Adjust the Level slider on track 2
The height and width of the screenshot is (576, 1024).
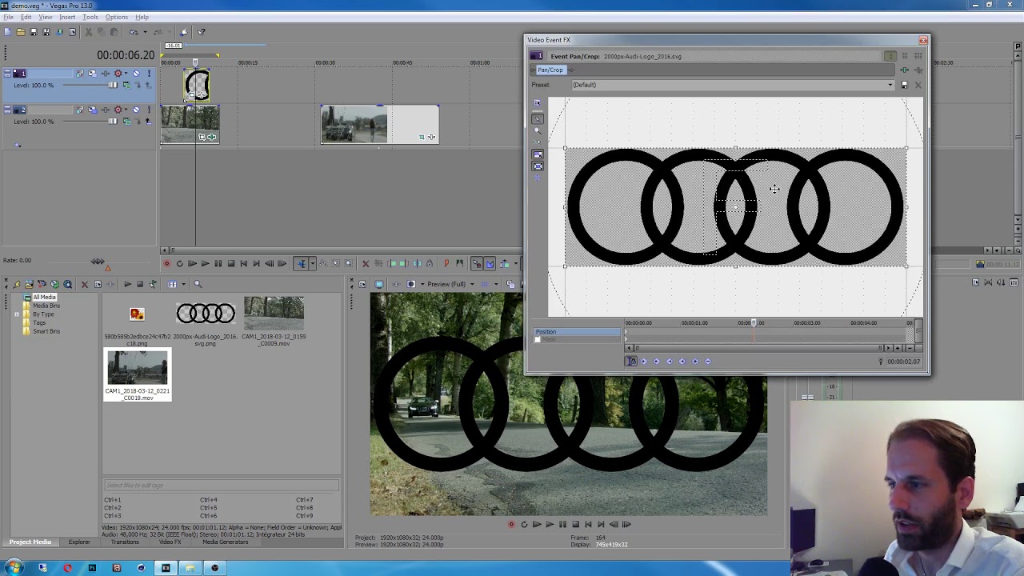pyautogui.click(x=113, y=121)
